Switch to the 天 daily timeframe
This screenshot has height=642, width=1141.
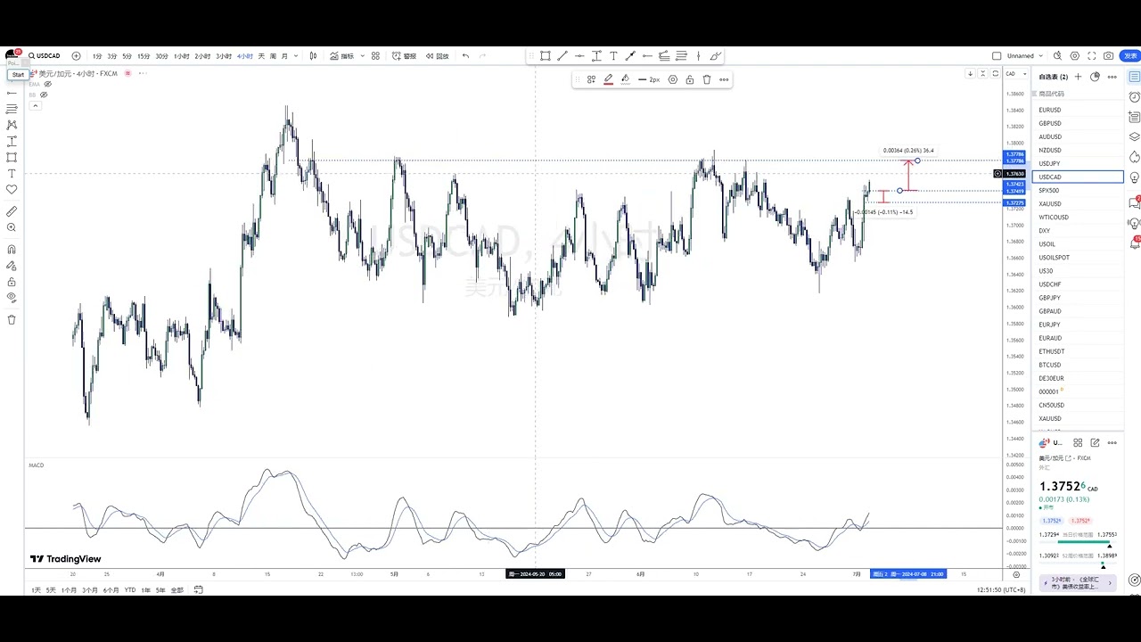tap(262, 56)
